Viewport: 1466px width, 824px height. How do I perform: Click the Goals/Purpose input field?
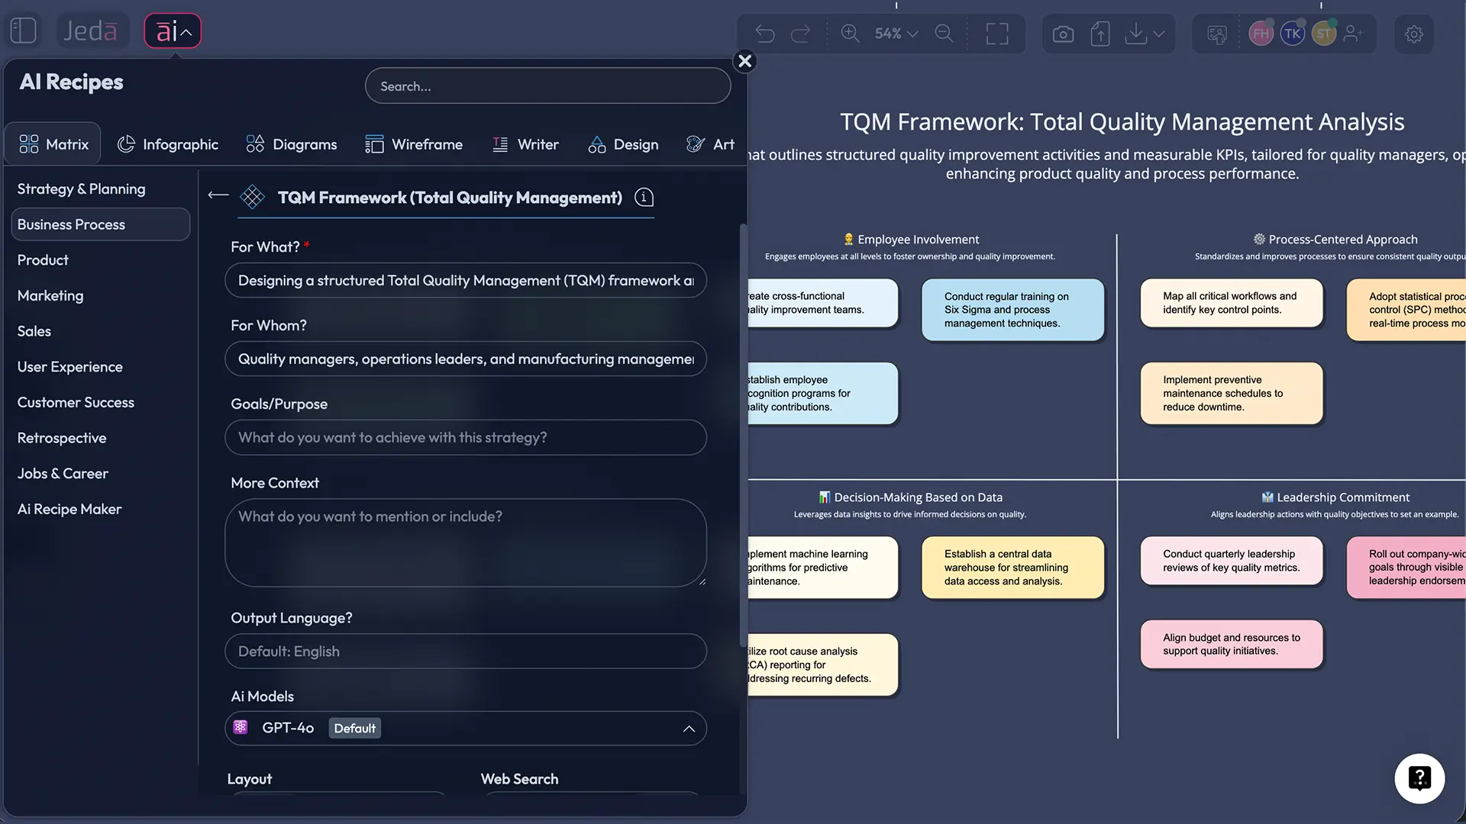click(x=465, y=437)
